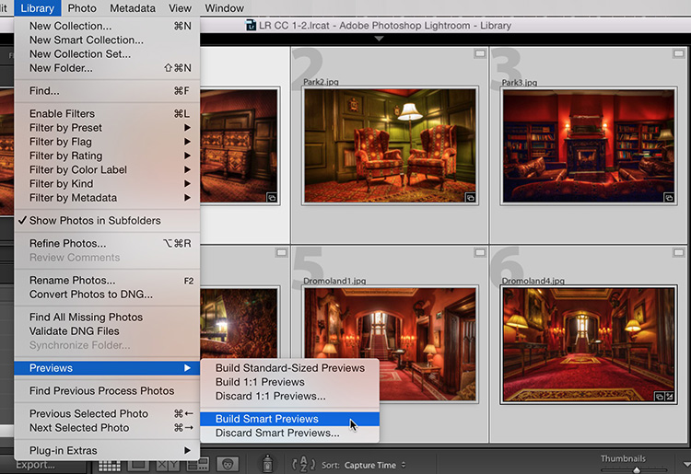
Task: Expand Filter by Preset submenu
Action: 107,128
